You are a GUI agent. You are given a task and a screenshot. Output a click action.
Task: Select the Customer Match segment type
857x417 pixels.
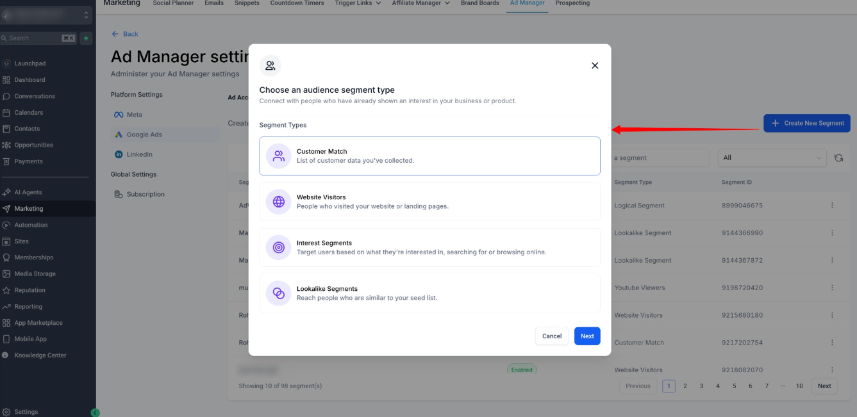click(429, 156)
